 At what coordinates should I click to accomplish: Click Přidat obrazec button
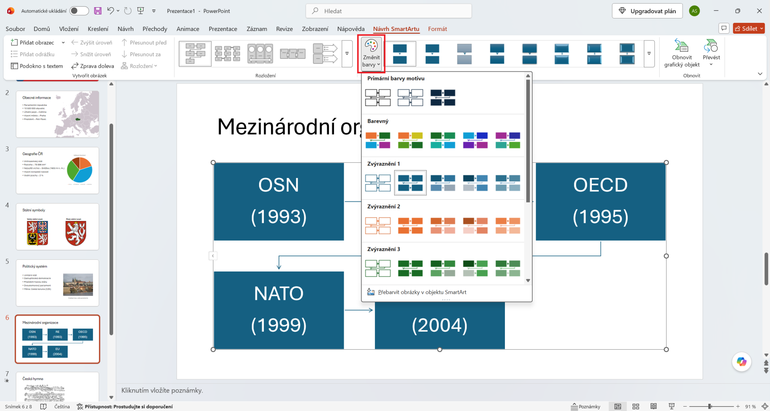33,43
